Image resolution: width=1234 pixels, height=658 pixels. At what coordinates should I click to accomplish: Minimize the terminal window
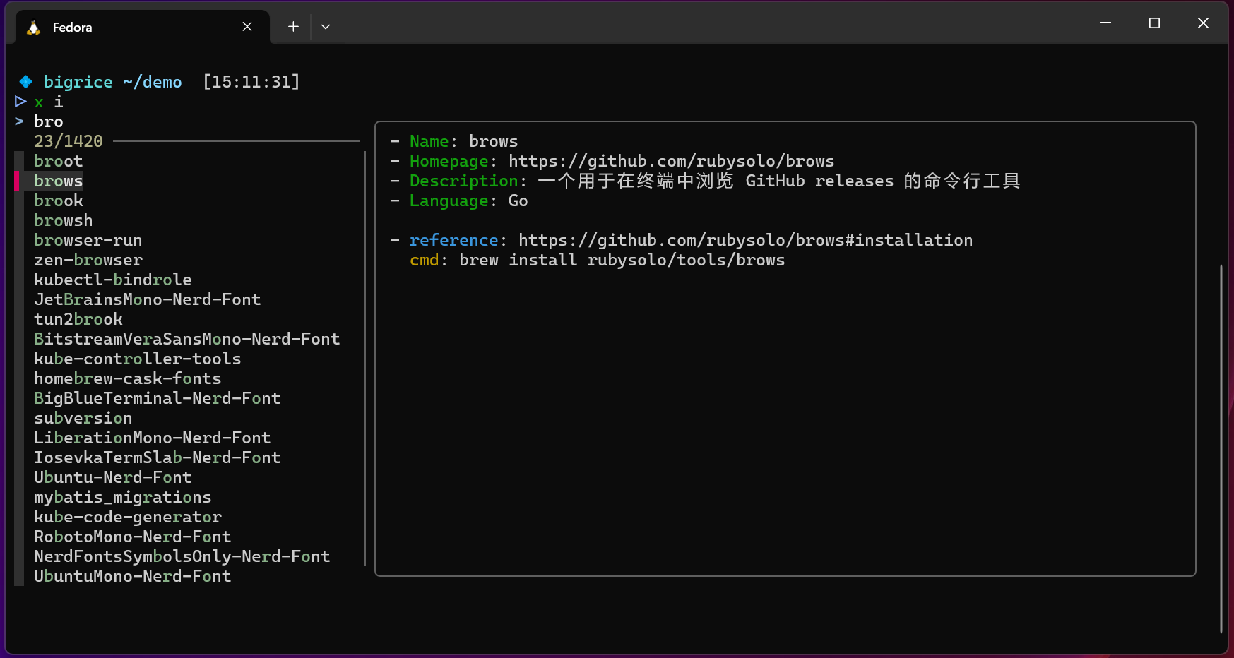pos(1106,23)
